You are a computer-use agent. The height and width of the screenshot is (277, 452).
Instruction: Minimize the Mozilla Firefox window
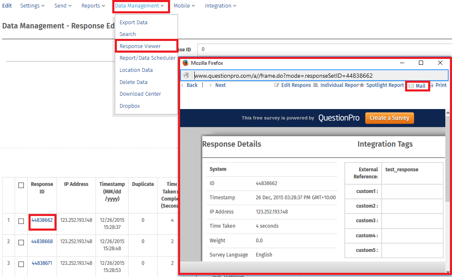click(402, 63)
